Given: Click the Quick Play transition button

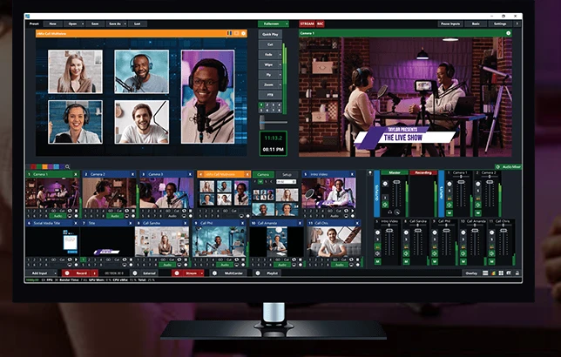Looking at the screenshot, I should pyautogui.click(x=270, y=34).
